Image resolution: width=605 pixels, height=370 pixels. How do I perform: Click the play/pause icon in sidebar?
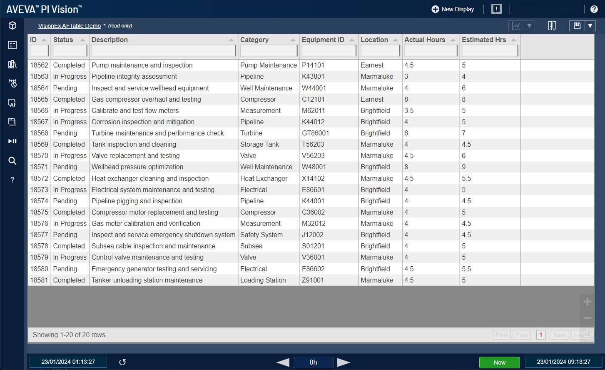12,141
